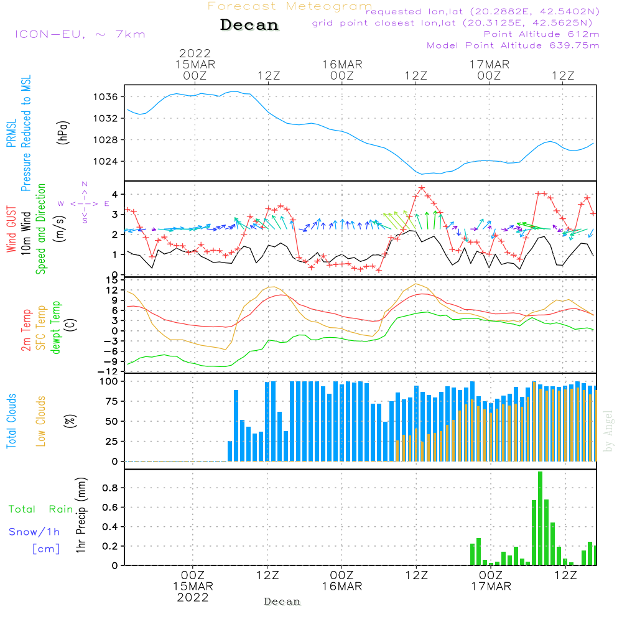Click the 1028 pressure axis value
Image resolution: width=622 pixels, height=622 pixels.
pyautogui.click(x=106, y=139)
